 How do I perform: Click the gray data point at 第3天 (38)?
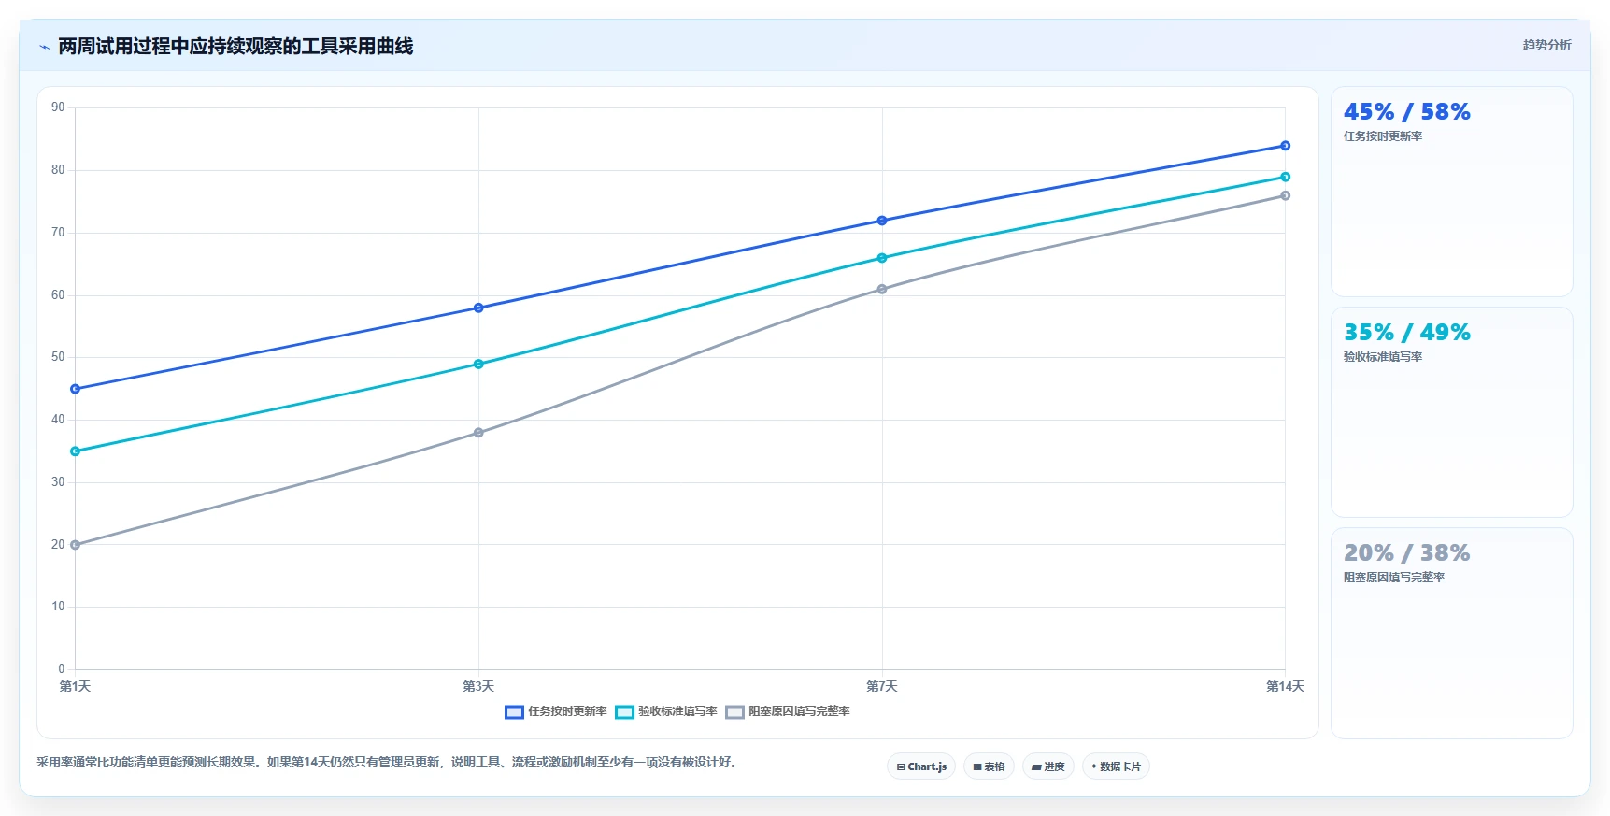coord(478,433)
